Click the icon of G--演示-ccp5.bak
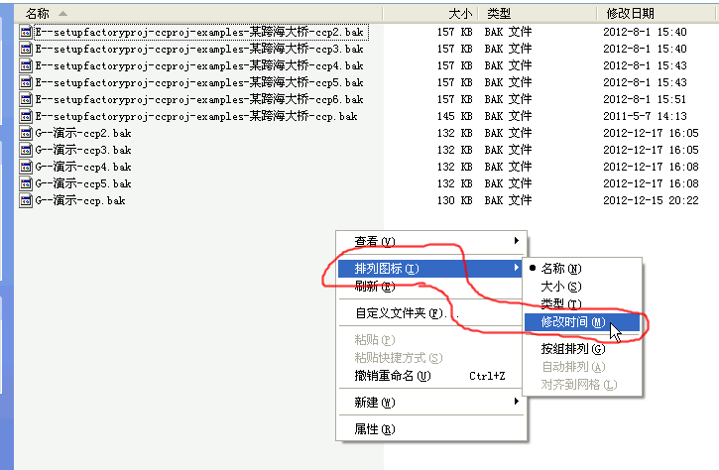The height and width of the screenshot is (470, 719). pos(26,183)
